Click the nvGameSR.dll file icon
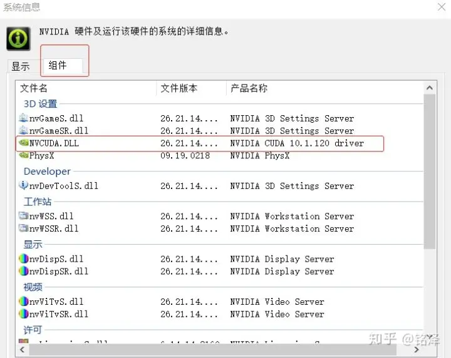Screen dimensions: 451x358 click(23, 130)
